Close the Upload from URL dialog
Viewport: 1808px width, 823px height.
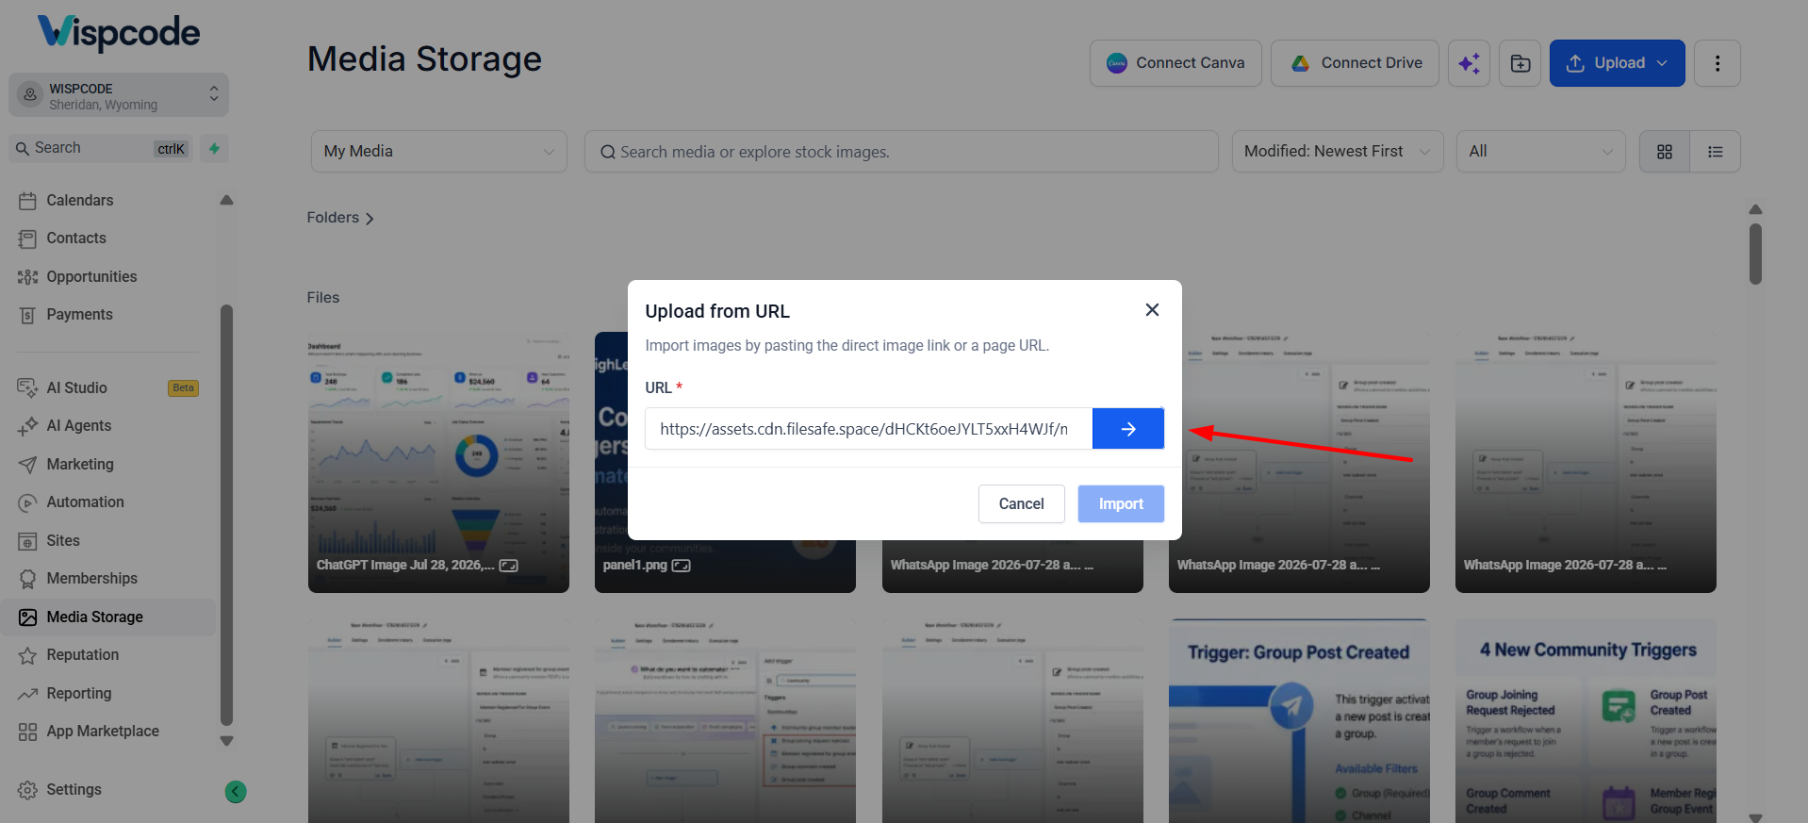pos(1152,310)
